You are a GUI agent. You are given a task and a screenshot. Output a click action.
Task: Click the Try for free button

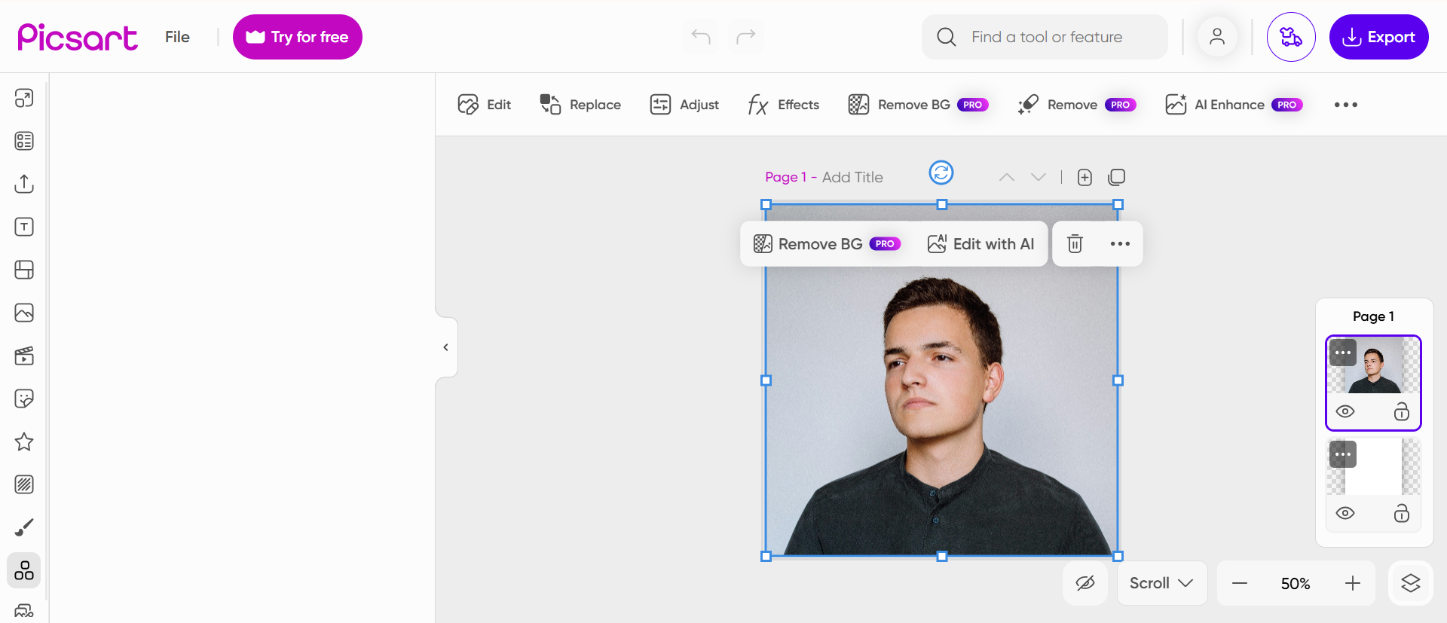pyautogui.click(x=298, y=37)
